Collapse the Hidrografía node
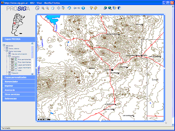 (x=9, y=56)
